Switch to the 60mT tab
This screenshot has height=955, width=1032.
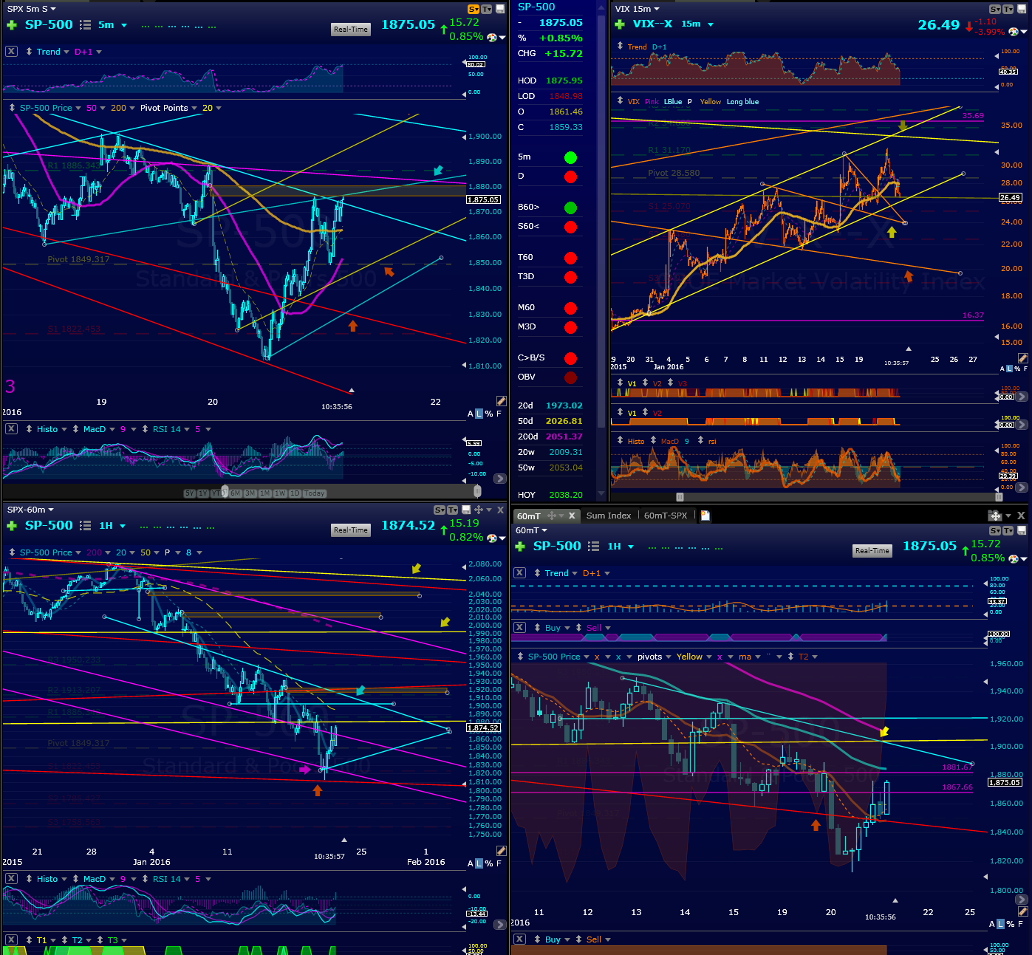point(529,516)
